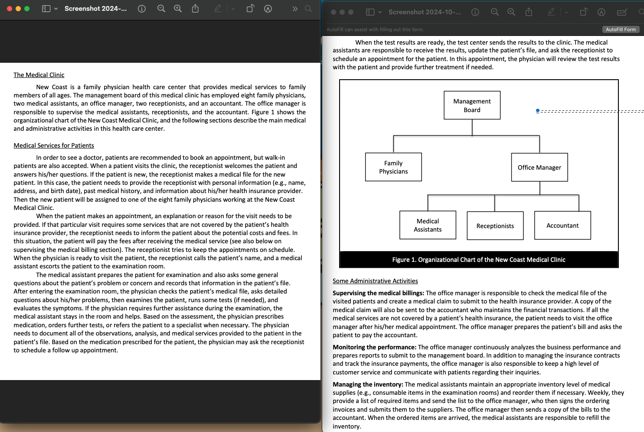Show the Markup toolbar in the right window

coord(551,12)
